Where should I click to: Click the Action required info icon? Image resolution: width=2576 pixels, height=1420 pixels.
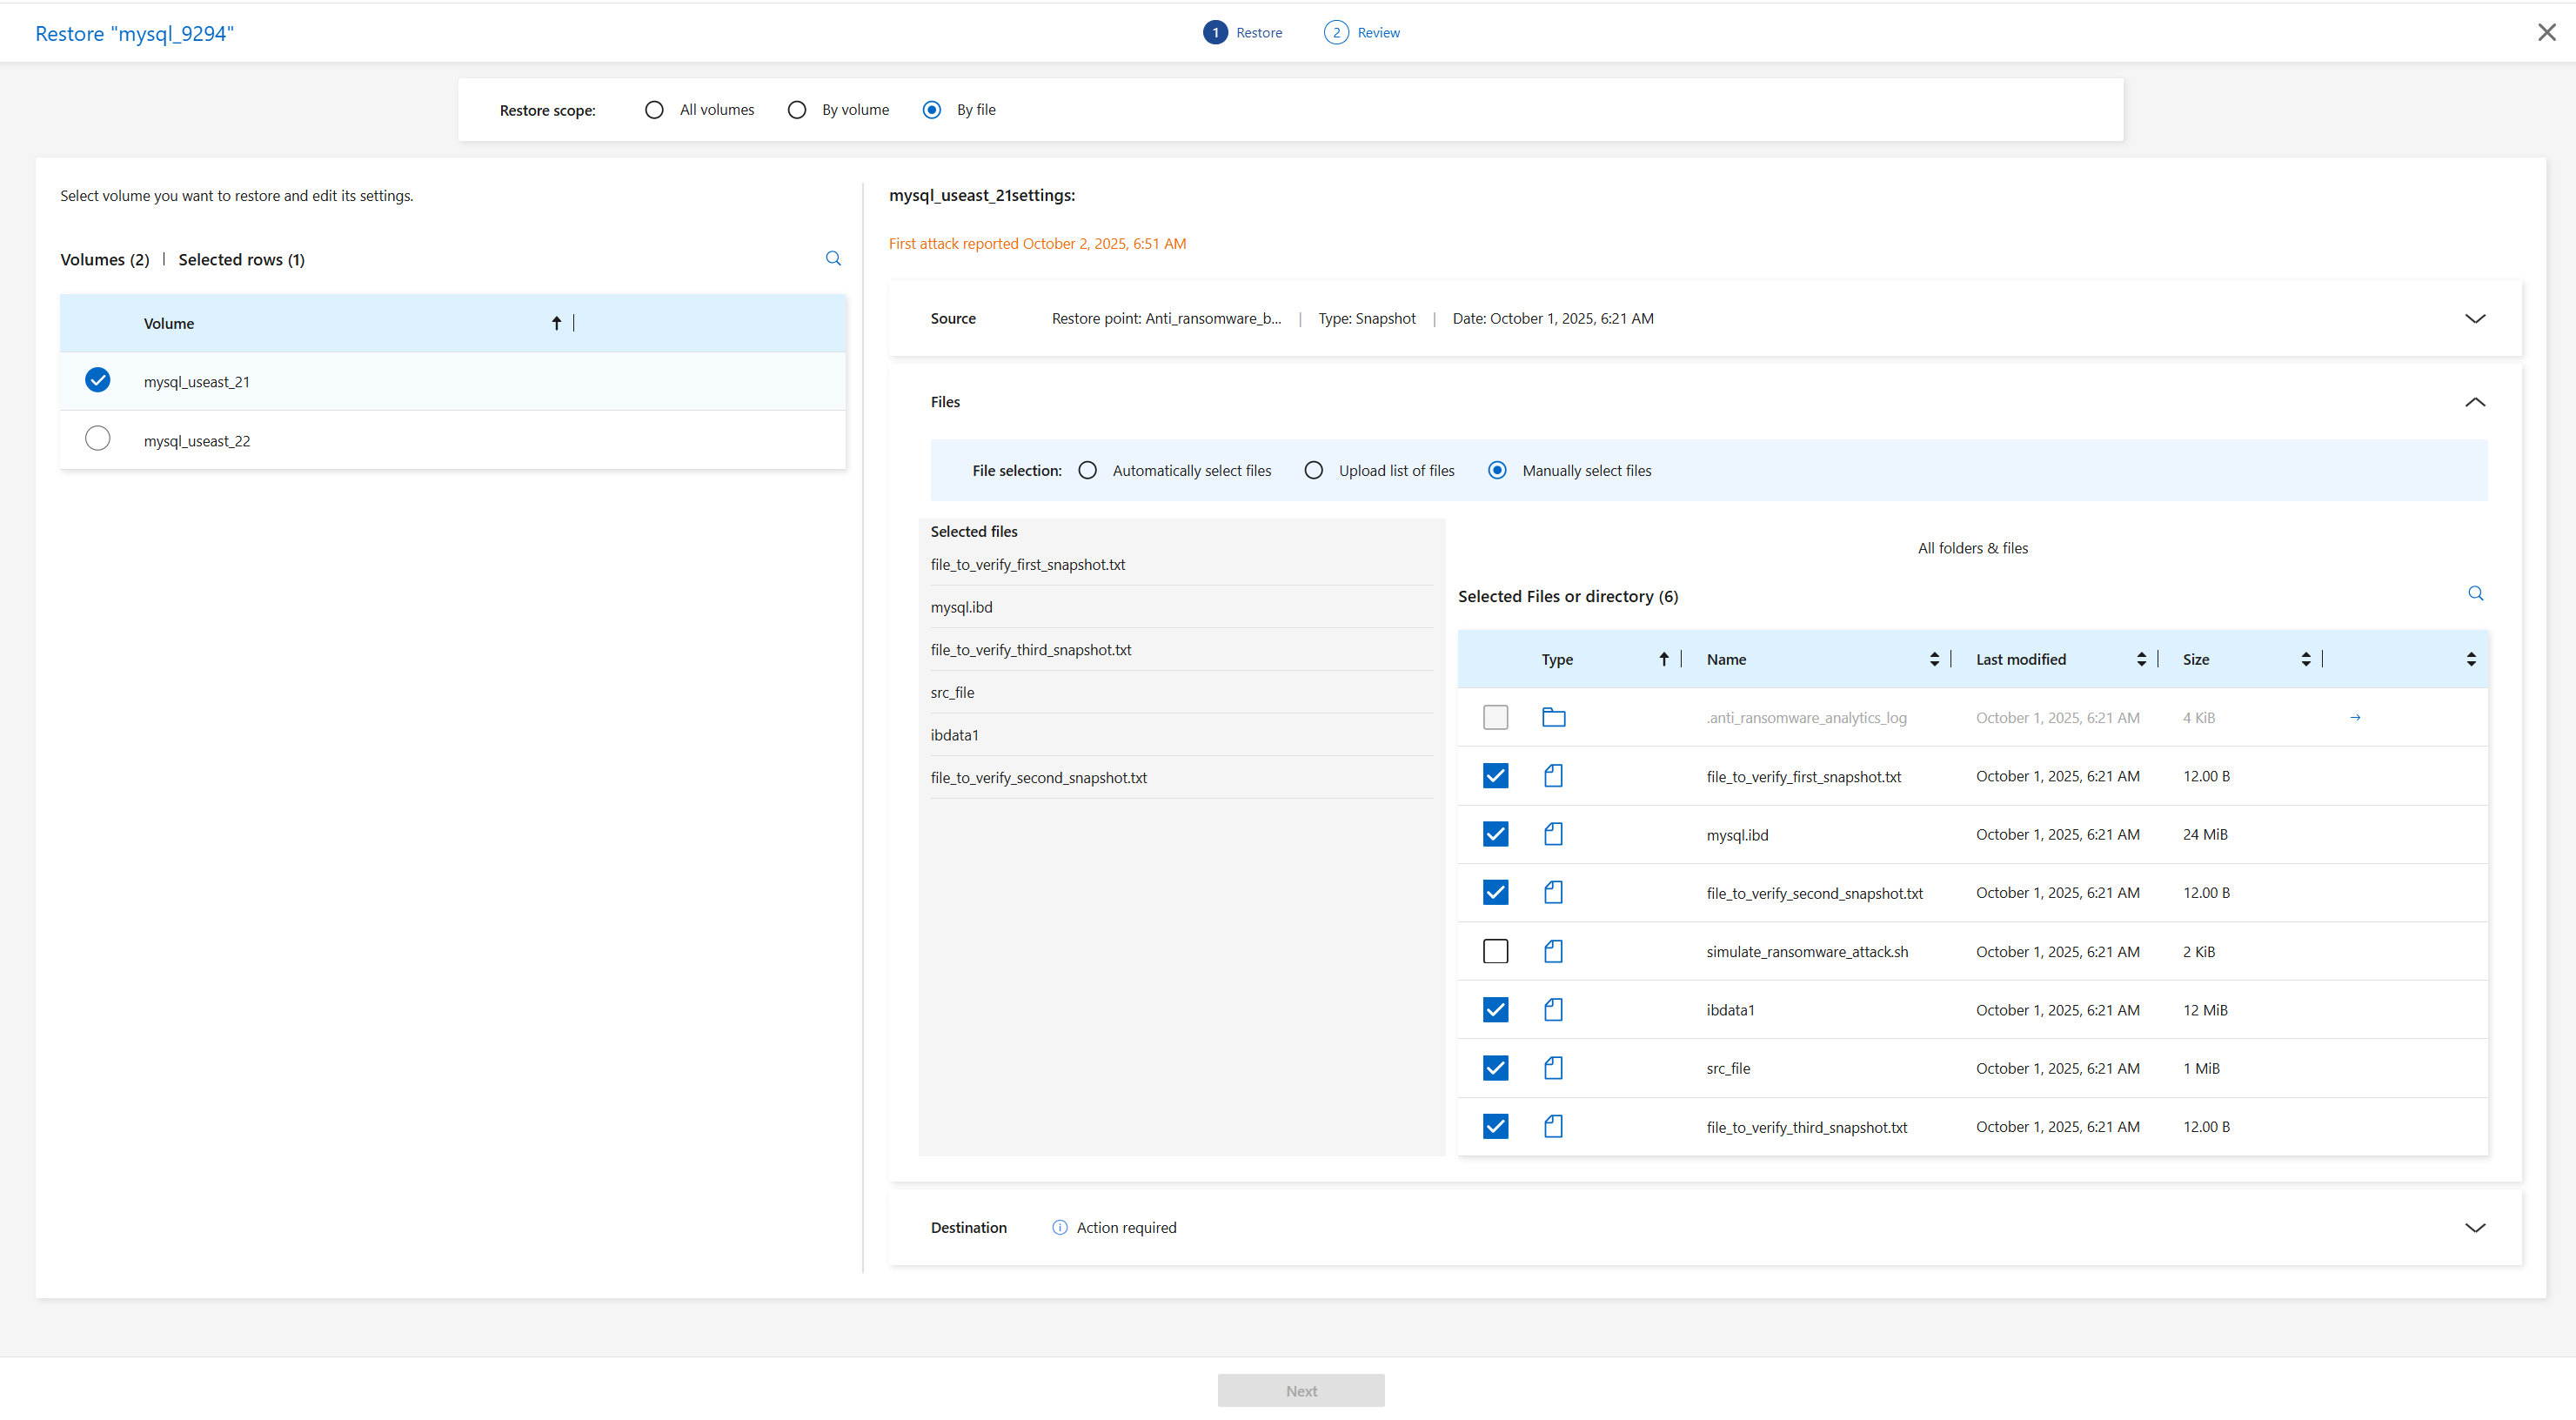pos(1059,1228)
